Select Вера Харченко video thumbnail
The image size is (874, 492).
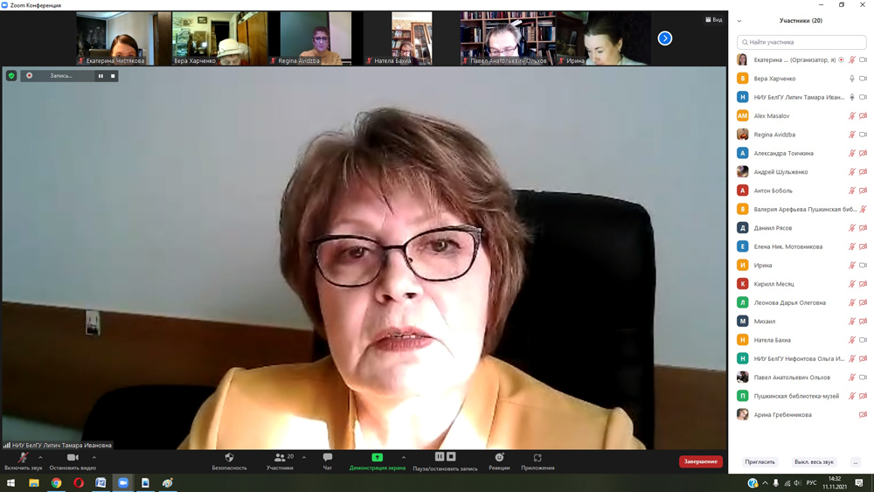coord(219,38)
